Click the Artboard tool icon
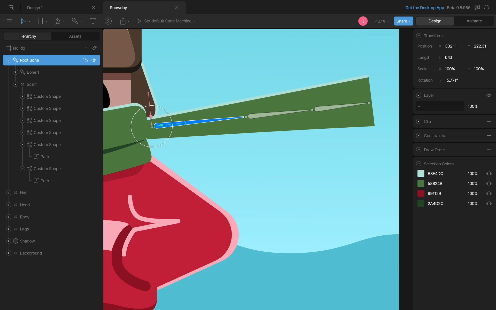The image size is (496, 310). pos(41,21)
